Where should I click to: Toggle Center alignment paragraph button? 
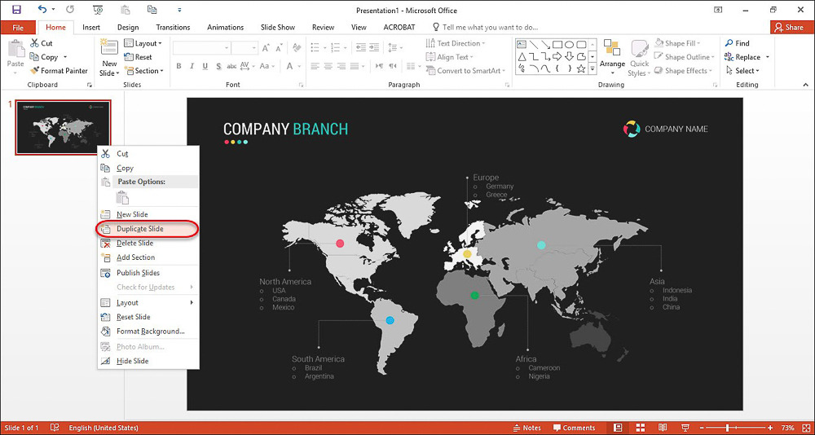coord(328,66)
